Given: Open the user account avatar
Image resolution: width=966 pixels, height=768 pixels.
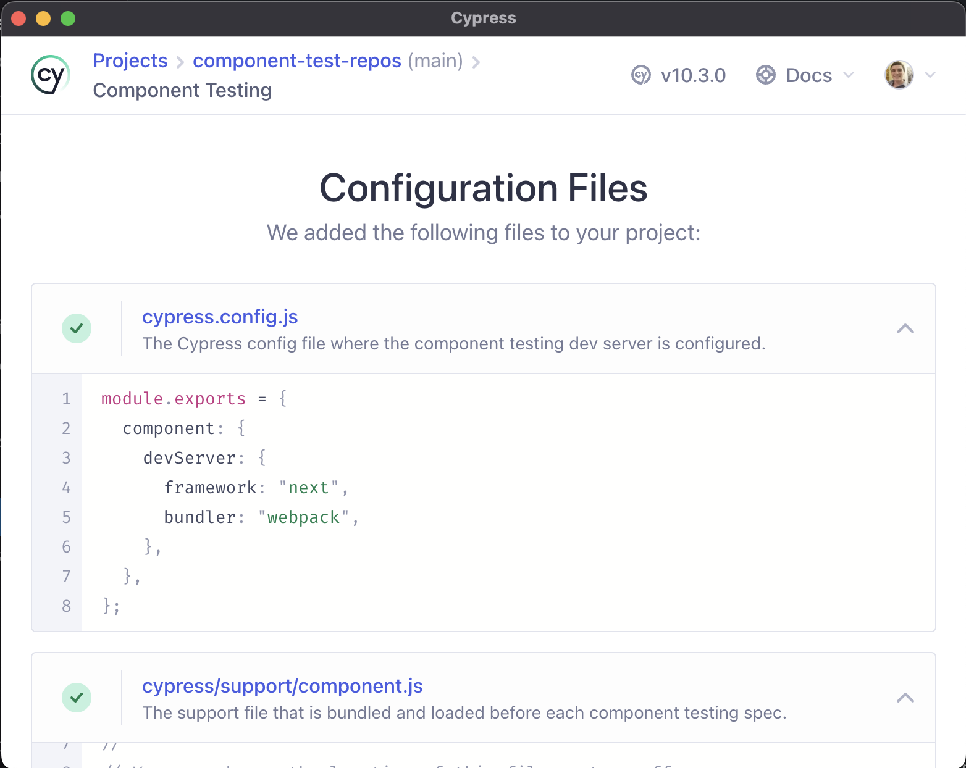Looking at the screenshot, I should [899, 74].
